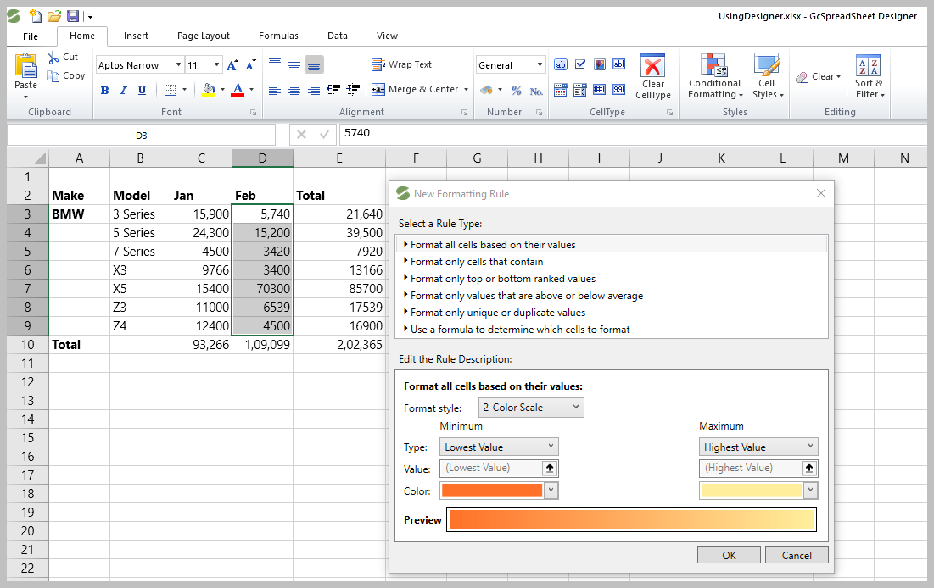This screenshot has height=588, width=934.
Task: Click the Open folder icon in quick access toolbar
Action: (x=54, y=16)
